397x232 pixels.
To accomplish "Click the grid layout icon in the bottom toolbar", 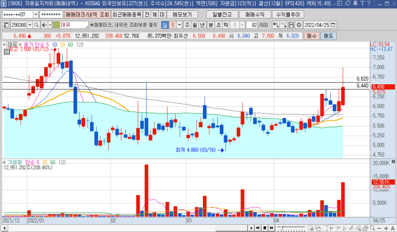I will click(x=311, y=228).
